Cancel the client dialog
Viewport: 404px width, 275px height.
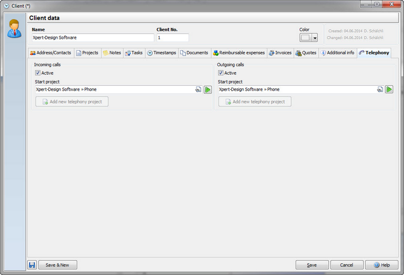click(347, 265)
